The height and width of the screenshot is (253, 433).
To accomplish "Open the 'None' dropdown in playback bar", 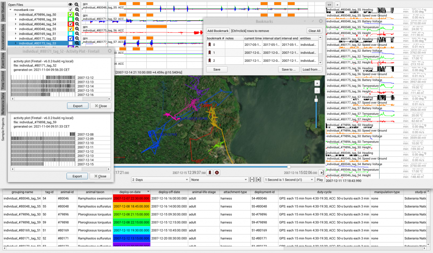I will coord(219,179).
